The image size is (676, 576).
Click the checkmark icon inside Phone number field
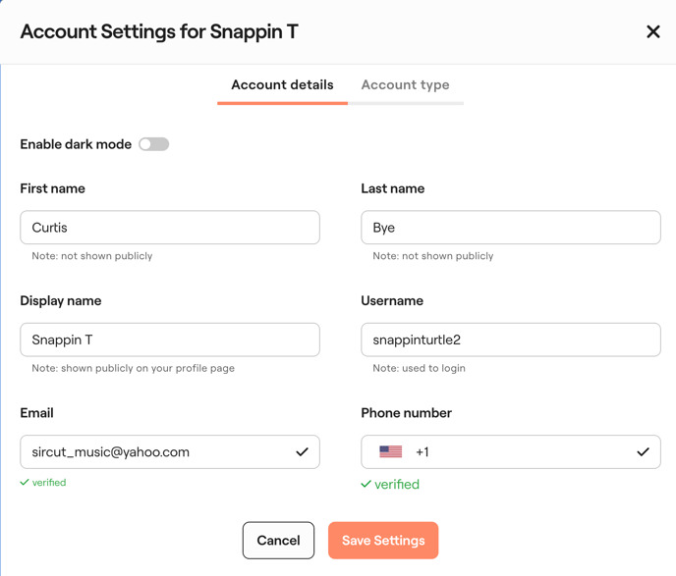[643, 452]
